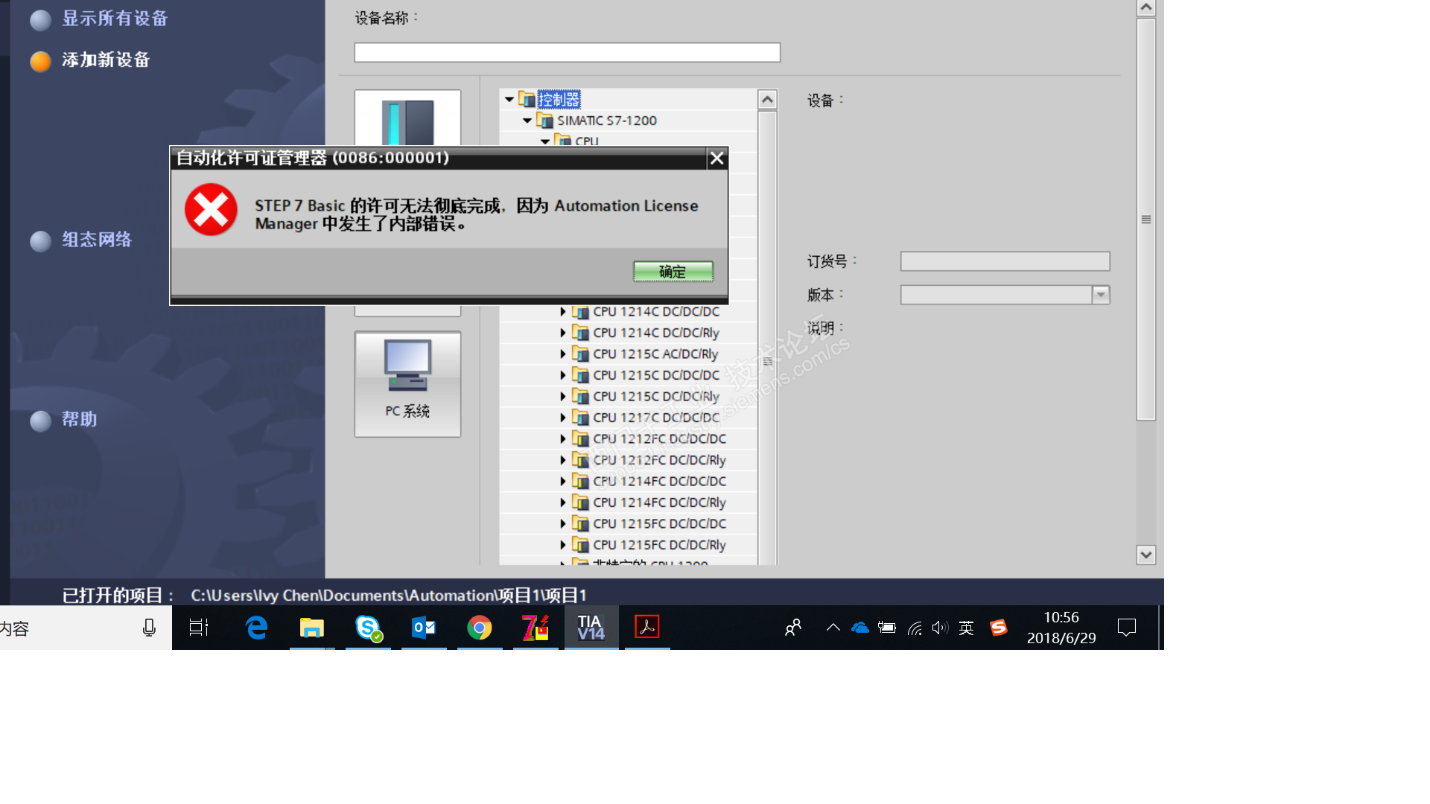Image resolution: width=1430 pixels, height=804 pixels.
Task: Select 显示所有设备 in the left menu
Action: tap(114, 19)
